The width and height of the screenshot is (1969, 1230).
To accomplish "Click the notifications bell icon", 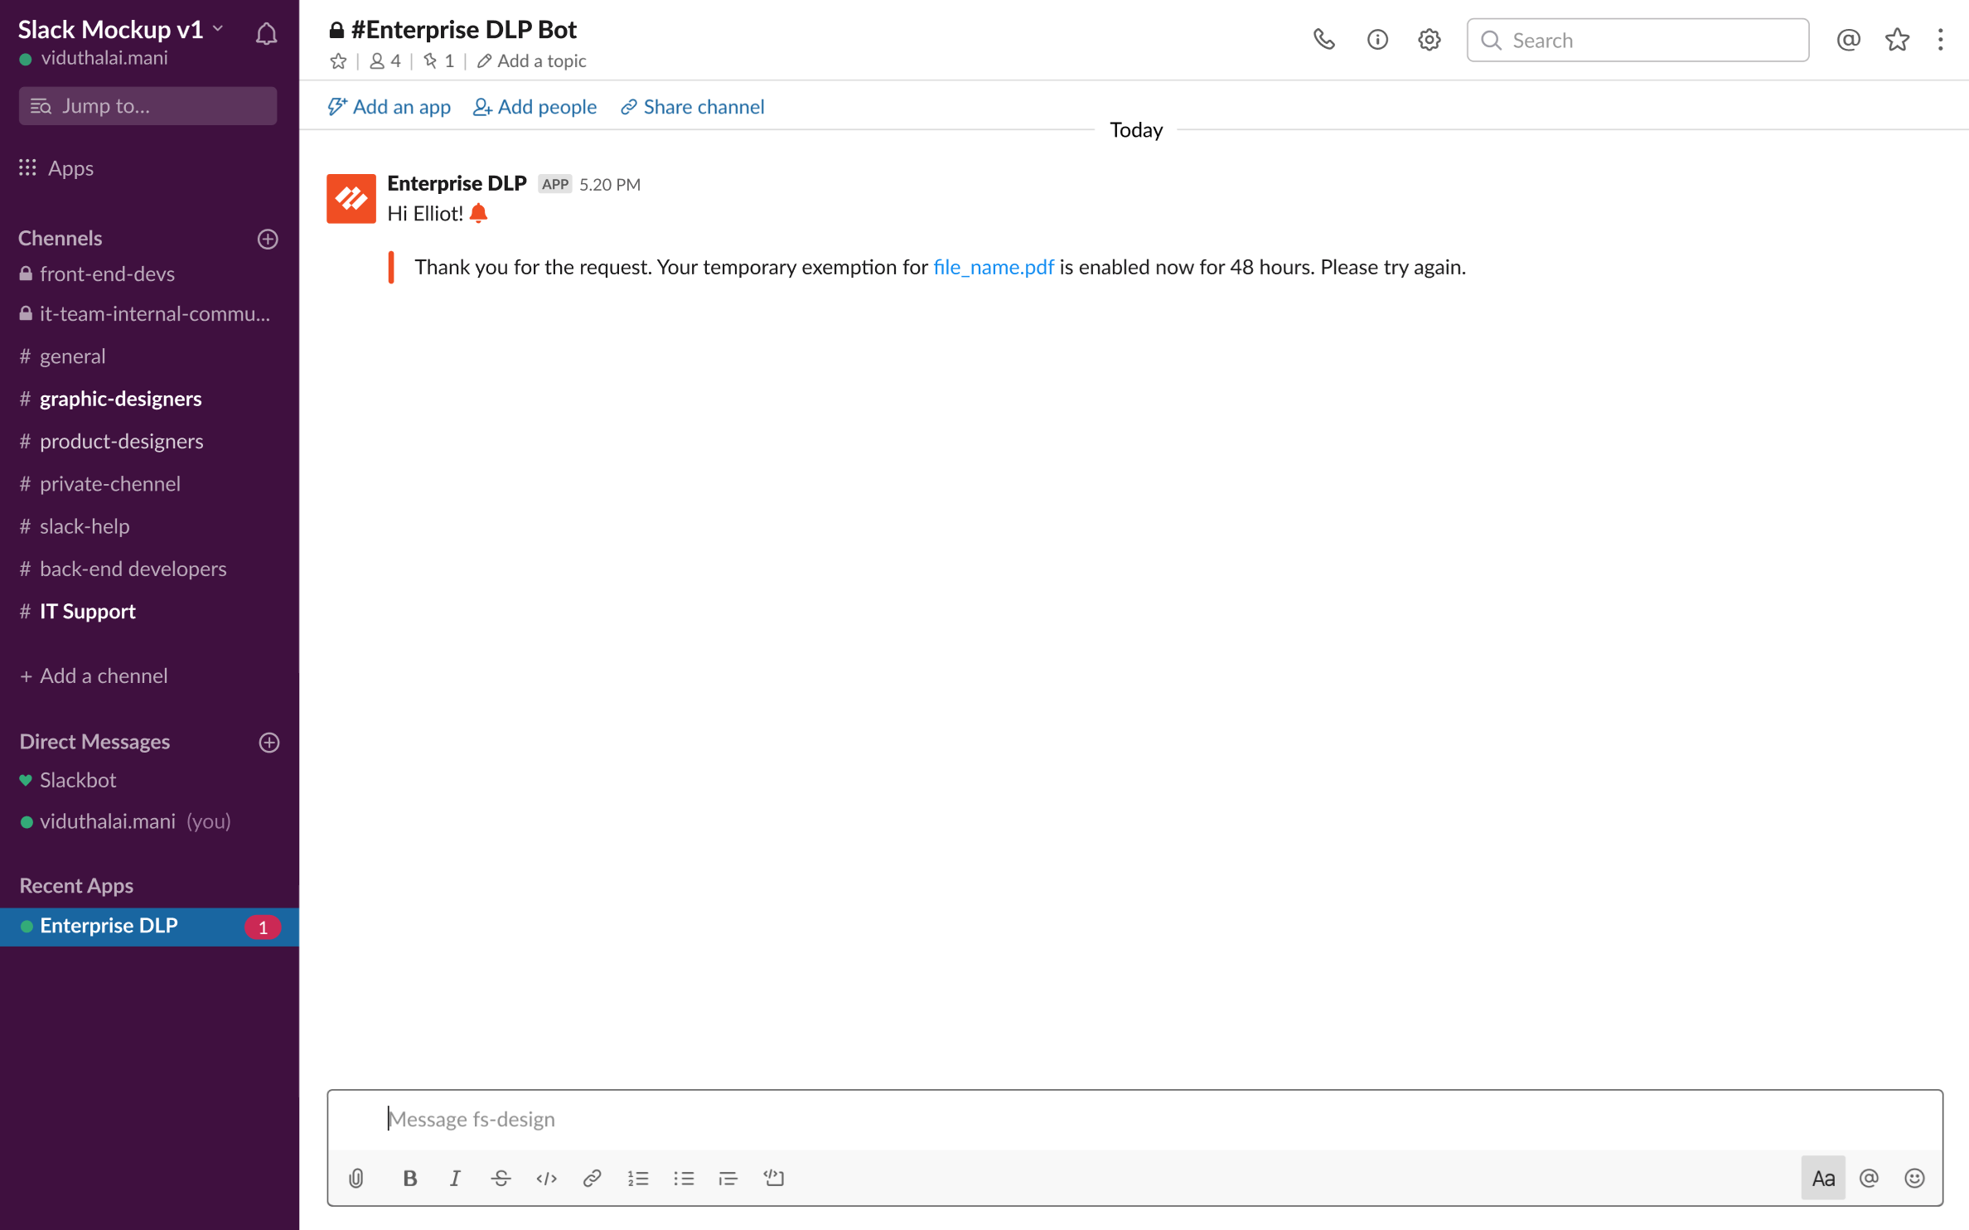I will point(266,34).
